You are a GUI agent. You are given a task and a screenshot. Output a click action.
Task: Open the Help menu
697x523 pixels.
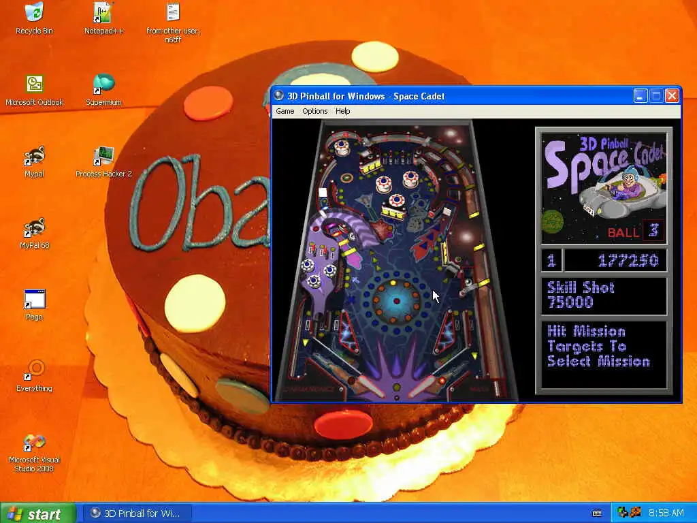343,111
